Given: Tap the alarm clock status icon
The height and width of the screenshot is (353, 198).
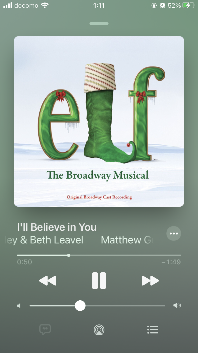Looking at the screenshot, I should tap(163, 5).
